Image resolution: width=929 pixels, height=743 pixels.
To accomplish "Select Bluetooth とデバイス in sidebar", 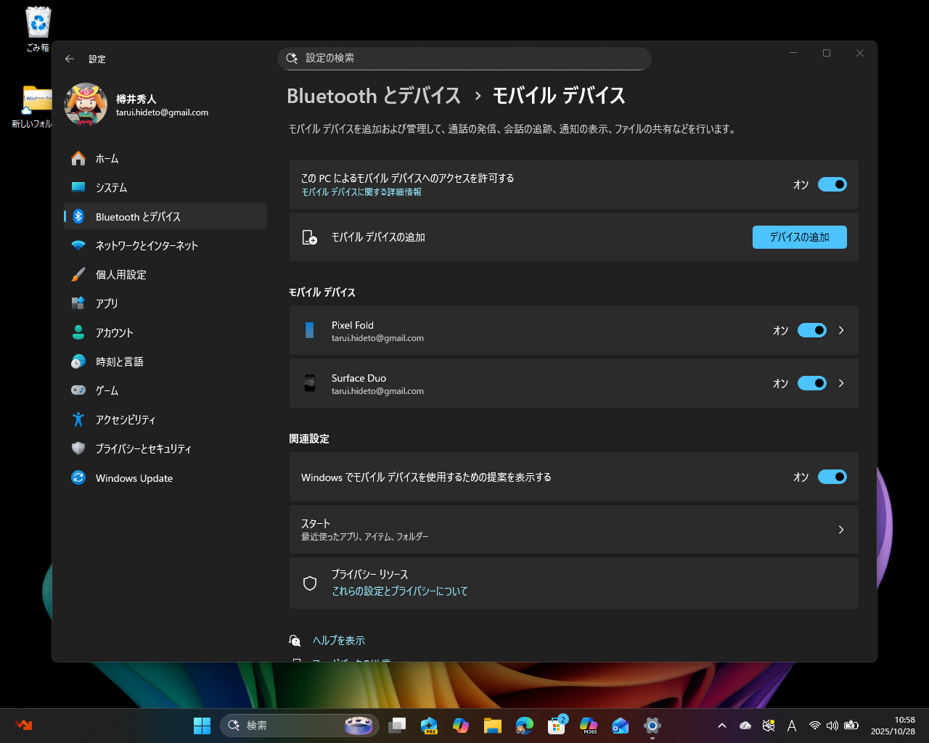I will 165,216.
